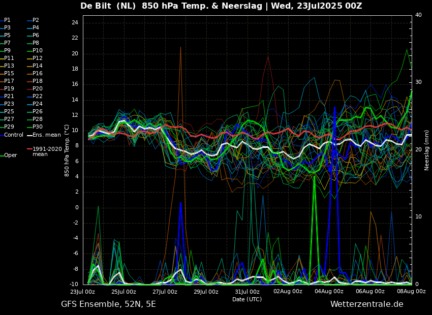Click the P9 legend entry
The height and width of the screenshot is (315, 432).
pyautogui.click(x=7, y=51)
